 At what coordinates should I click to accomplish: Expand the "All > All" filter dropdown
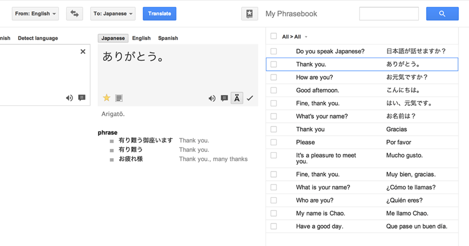(306, 37)
